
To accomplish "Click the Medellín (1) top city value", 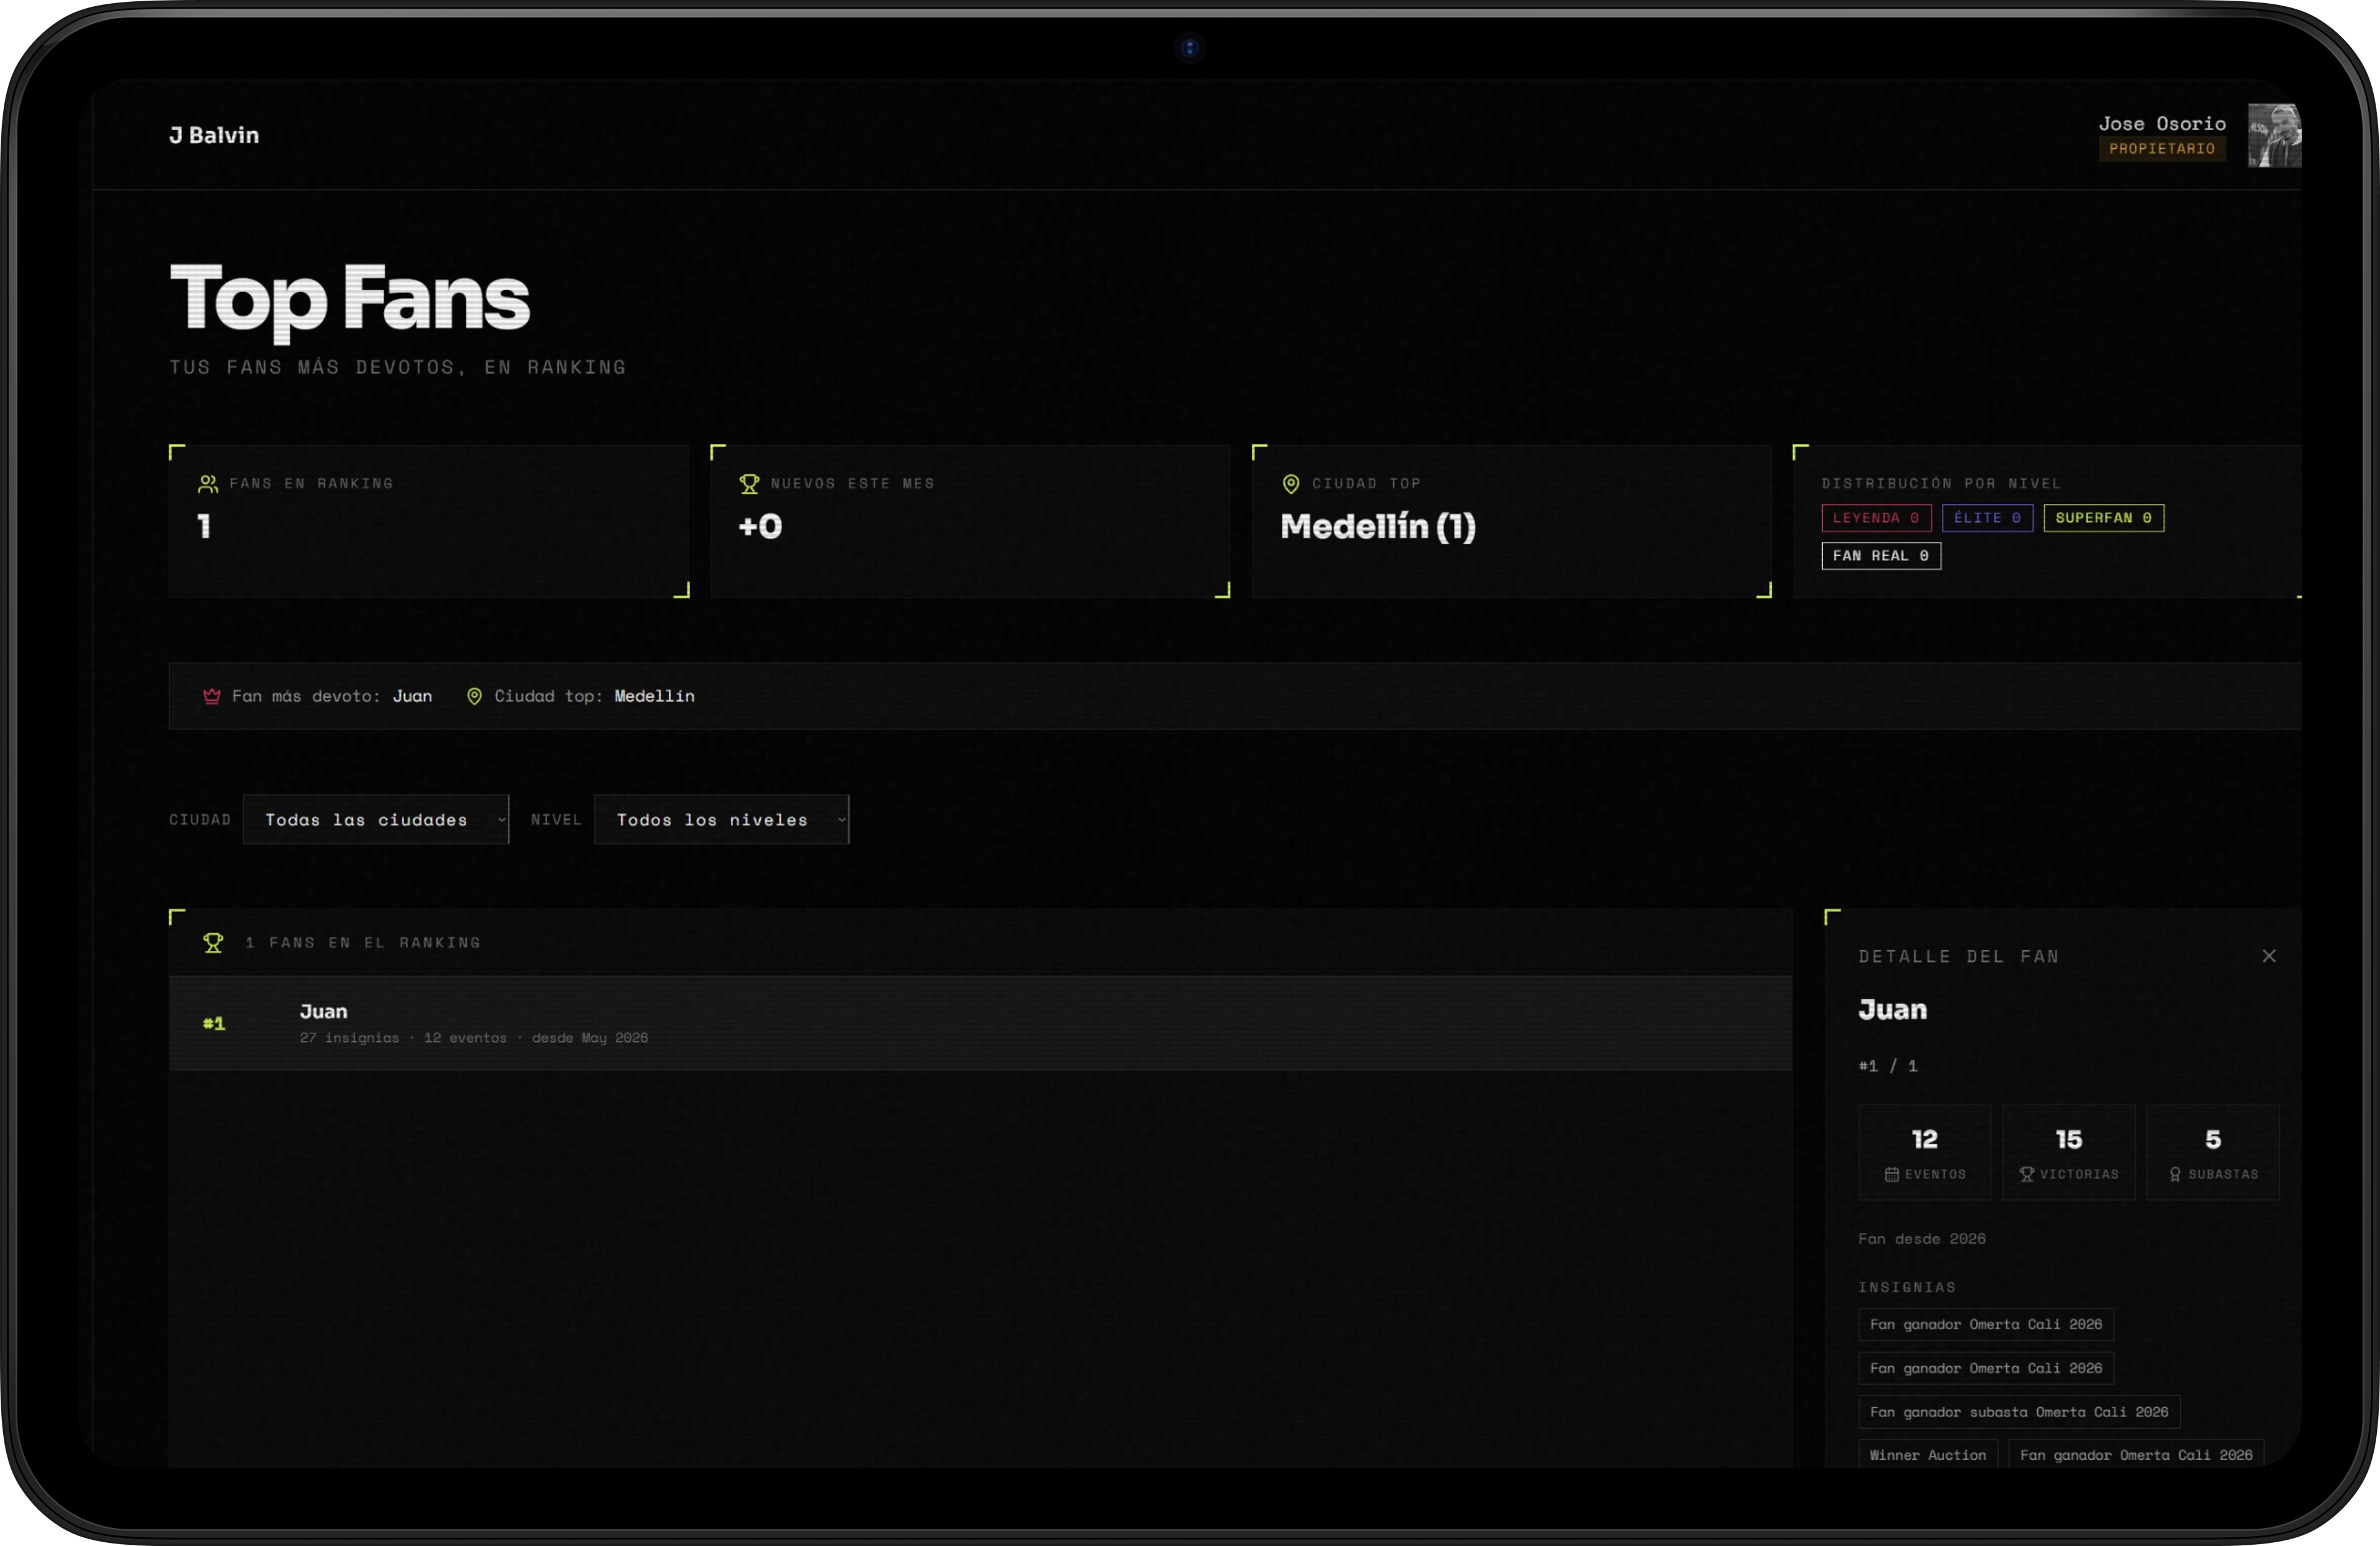I will point(1378,526).
